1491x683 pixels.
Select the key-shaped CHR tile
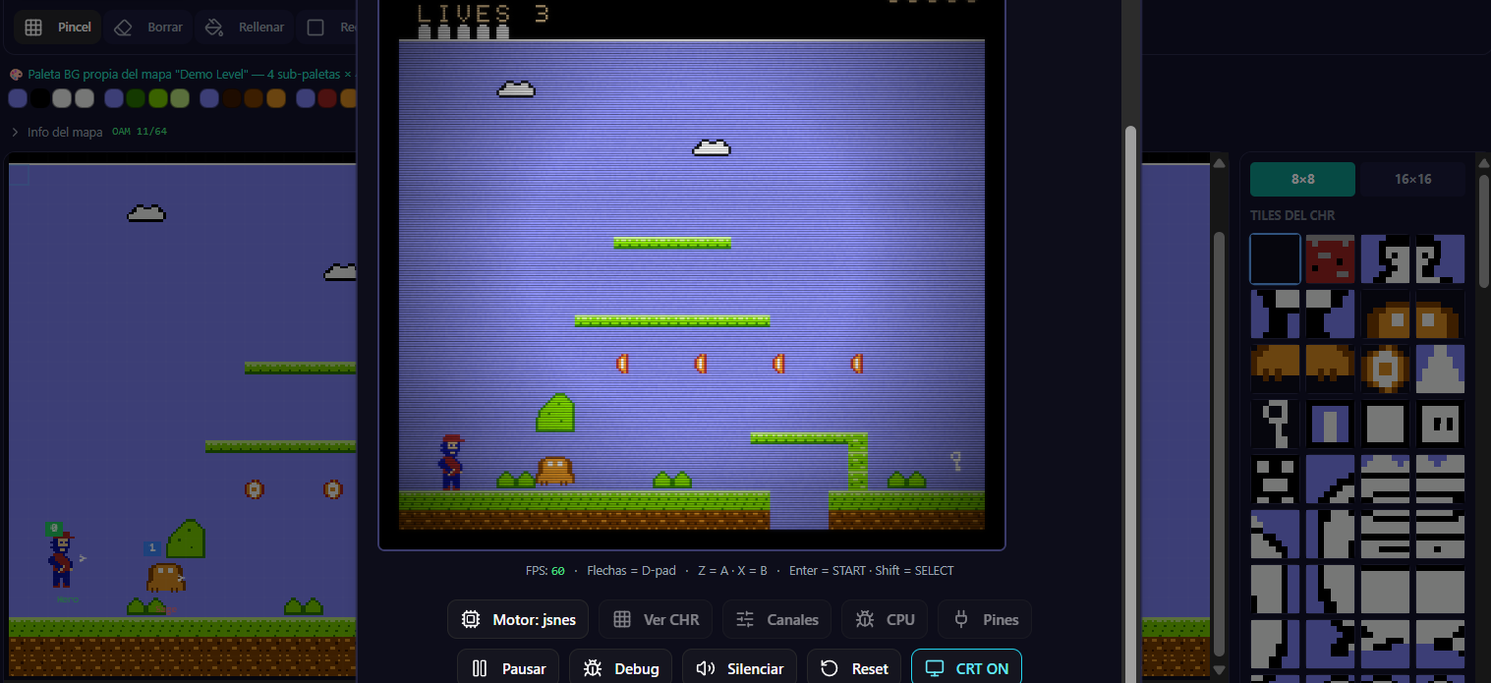point(1276,425)
